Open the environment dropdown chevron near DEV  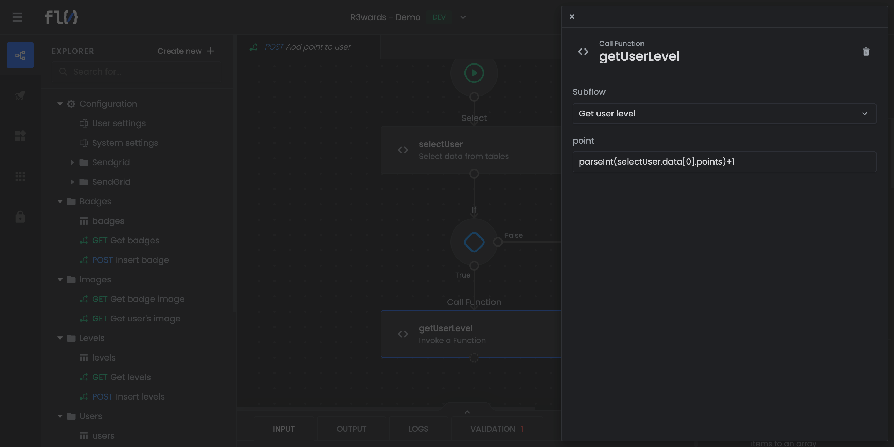[463, 17]
